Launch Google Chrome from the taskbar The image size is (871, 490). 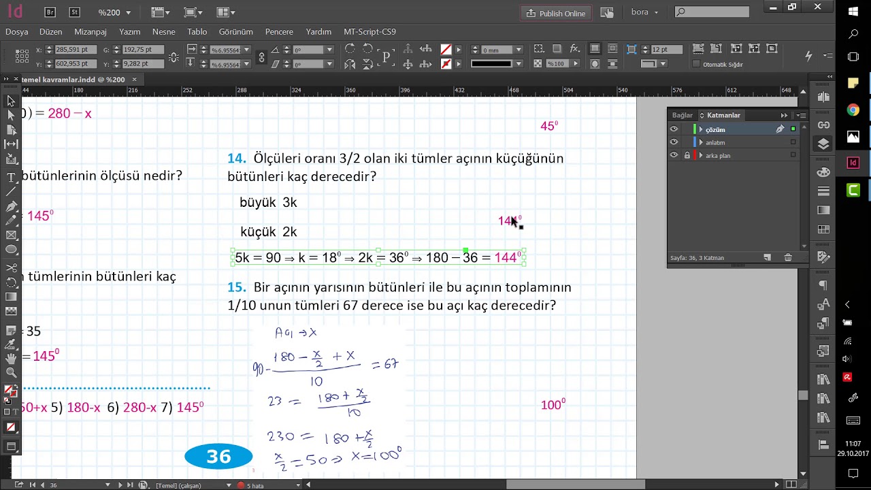point(853,110)
